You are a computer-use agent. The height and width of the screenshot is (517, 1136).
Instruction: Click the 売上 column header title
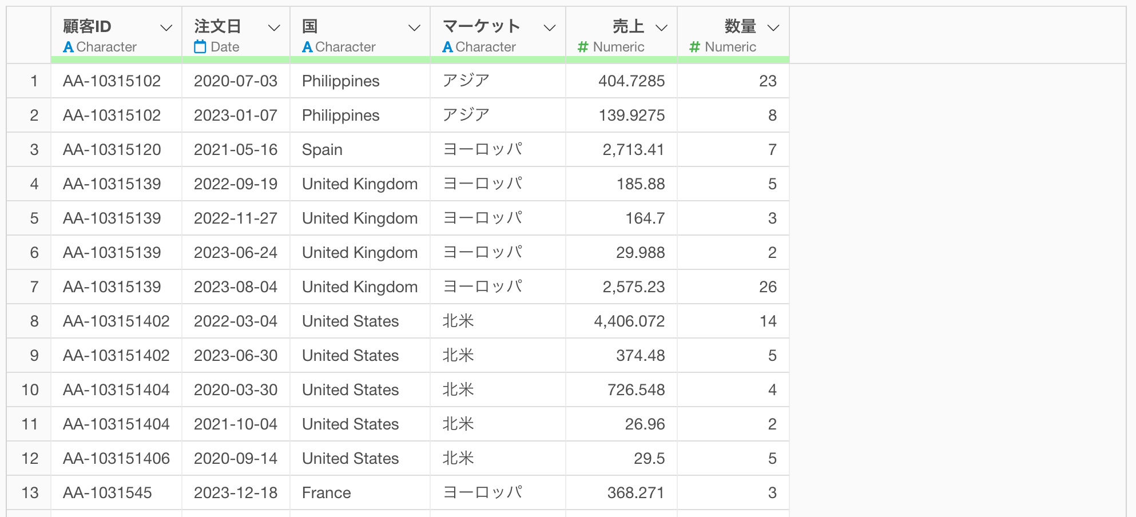tap(627, 26)
